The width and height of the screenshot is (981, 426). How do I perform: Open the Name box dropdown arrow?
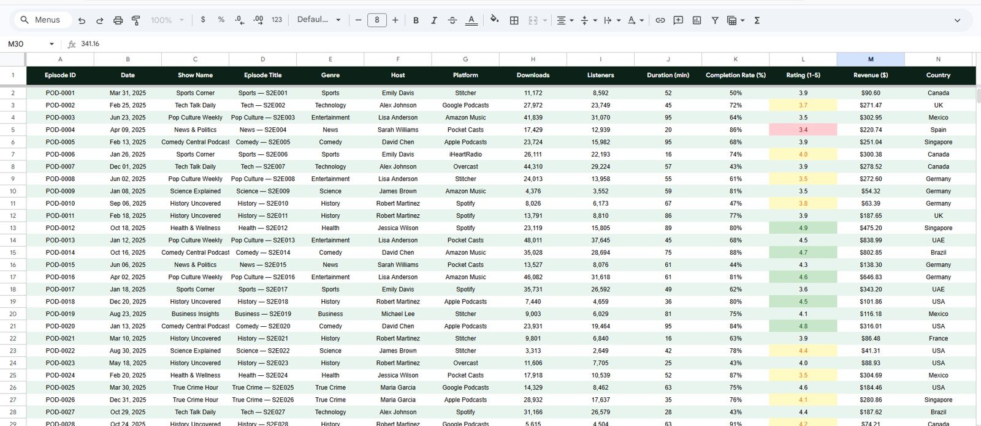coord(52,44)
